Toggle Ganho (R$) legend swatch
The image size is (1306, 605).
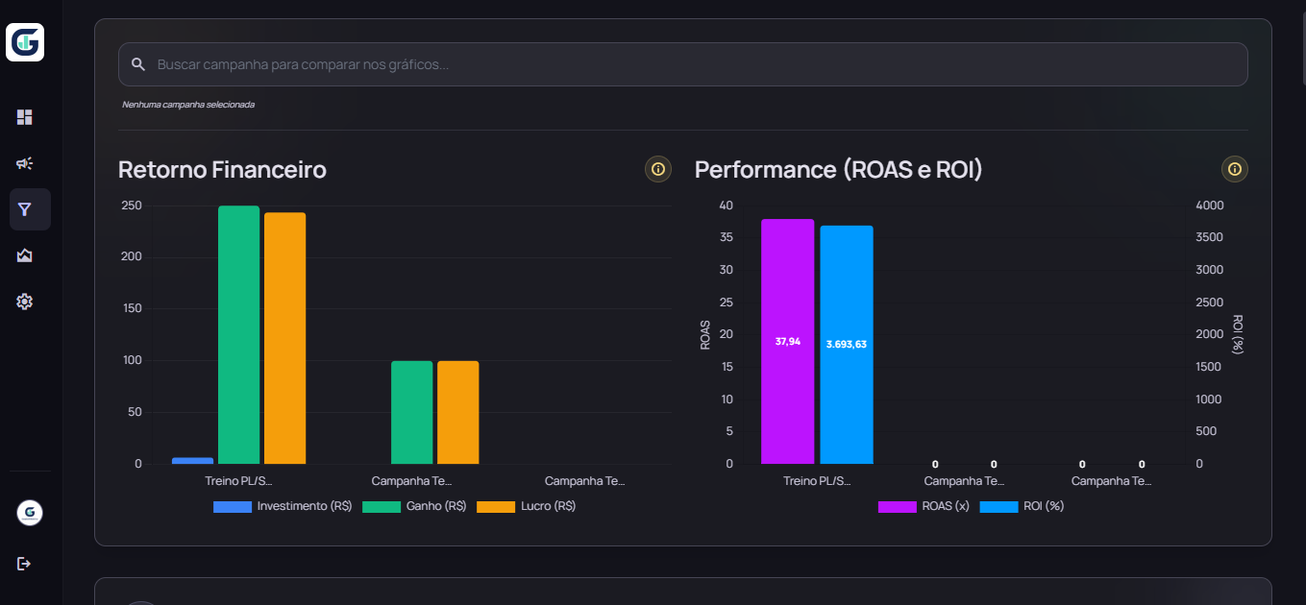[381, 506]
